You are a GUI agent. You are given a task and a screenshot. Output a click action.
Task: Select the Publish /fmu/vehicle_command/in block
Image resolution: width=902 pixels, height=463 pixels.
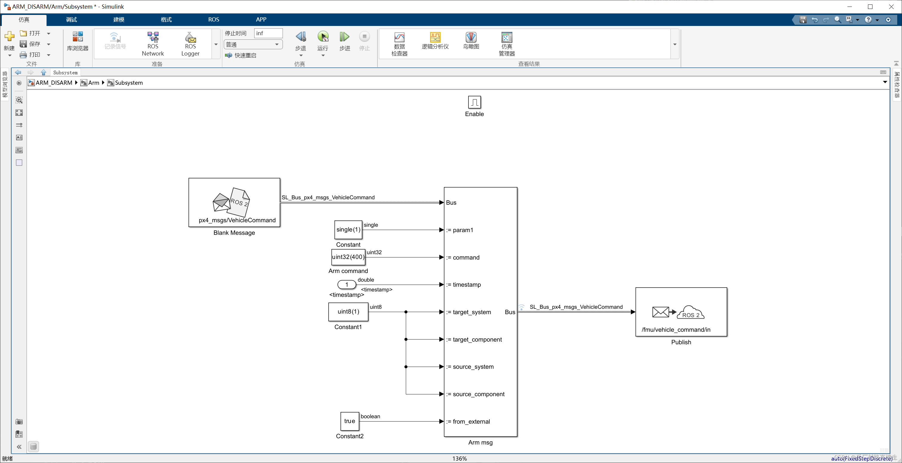coord(681,312)
